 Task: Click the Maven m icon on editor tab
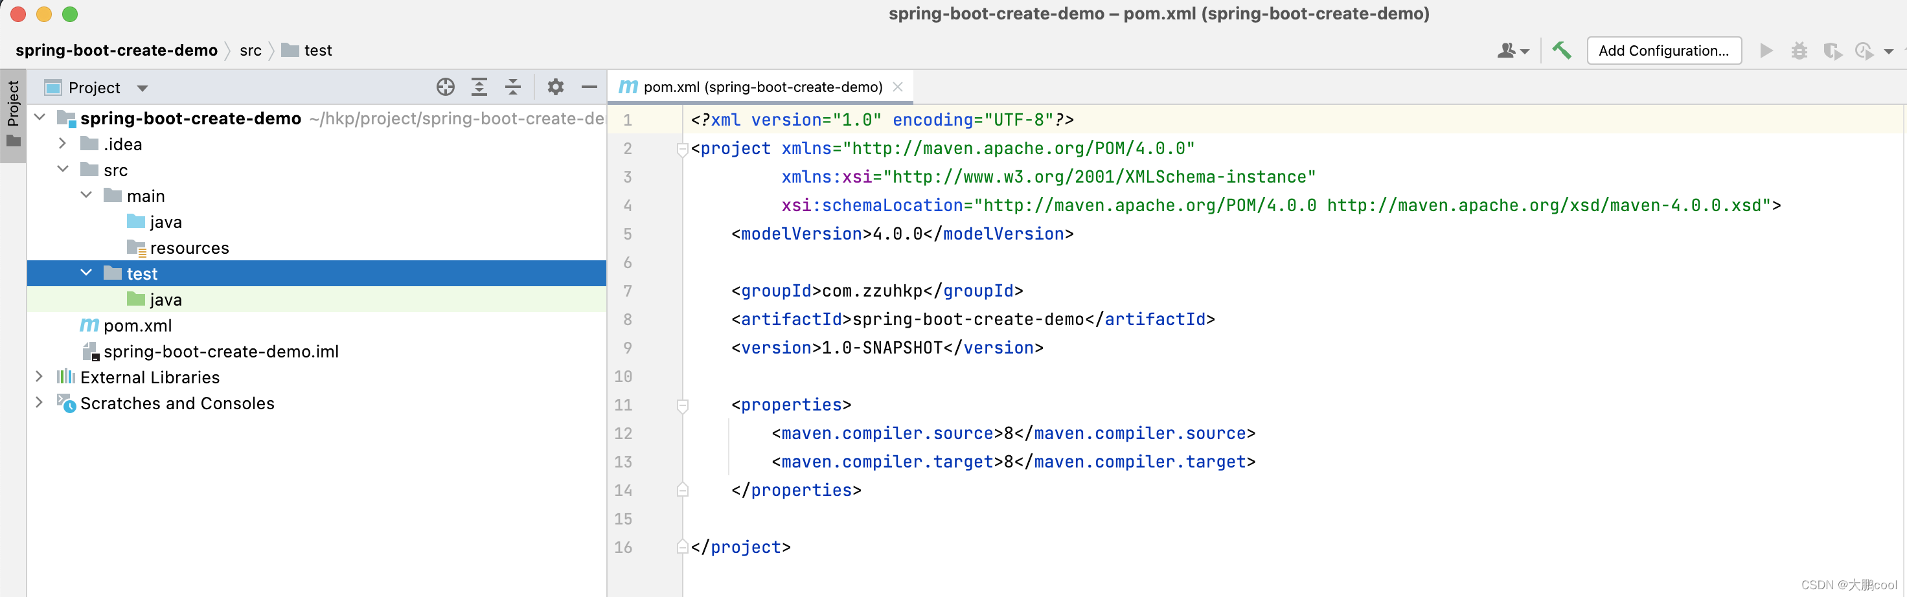pyautogui.click(x=628, y=87)
